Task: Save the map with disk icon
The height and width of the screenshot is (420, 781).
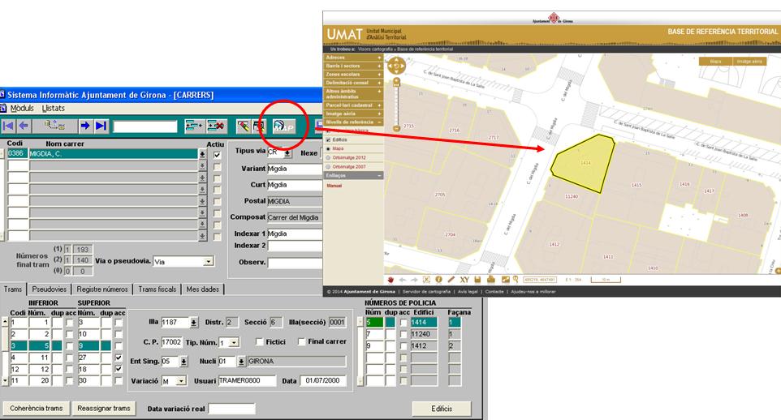Action: click(x=477, y=280)
